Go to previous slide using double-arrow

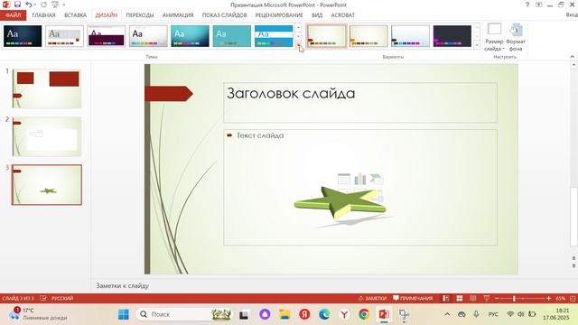pyautogui.click(x=573, y=258)
